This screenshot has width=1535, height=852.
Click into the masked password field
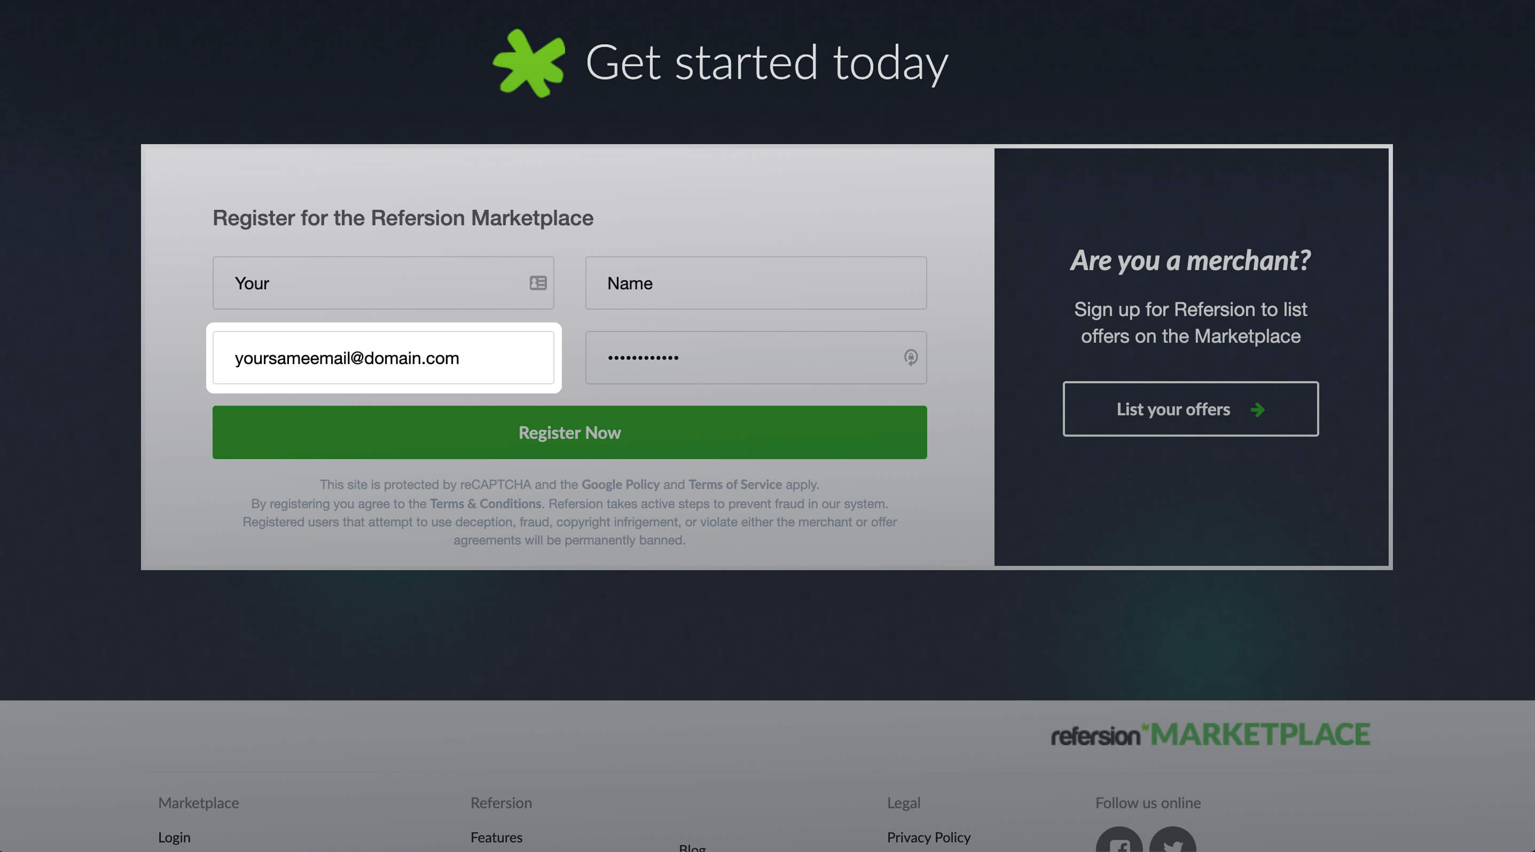(x=756, y=358)
